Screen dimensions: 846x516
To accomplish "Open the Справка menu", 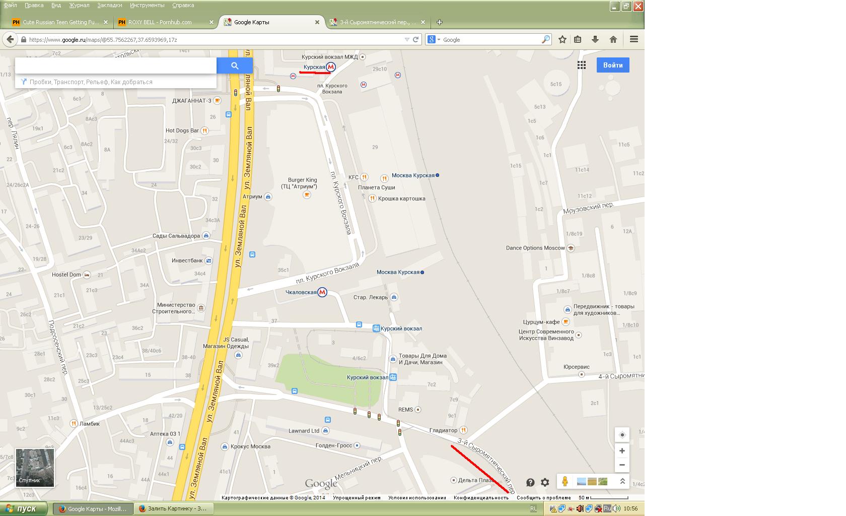I will (183, 5).
